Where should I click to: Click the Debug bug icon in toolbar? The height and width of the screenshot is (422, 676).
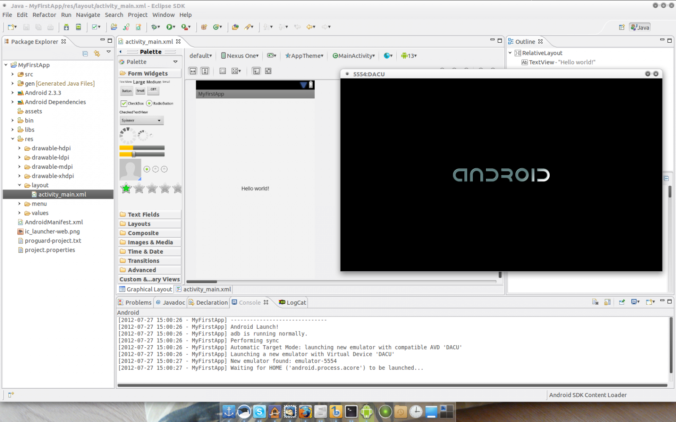point(155,27)
